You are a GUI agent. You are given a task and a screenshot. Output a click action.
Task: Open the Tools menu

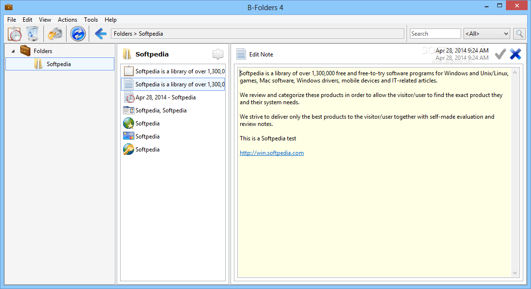[x=91, y=20]
